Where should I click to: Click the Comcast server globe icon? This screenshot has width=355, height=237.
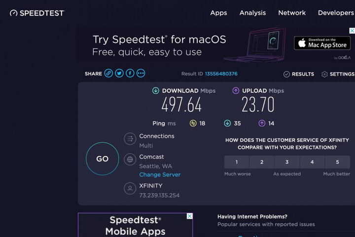pos(130,159)
